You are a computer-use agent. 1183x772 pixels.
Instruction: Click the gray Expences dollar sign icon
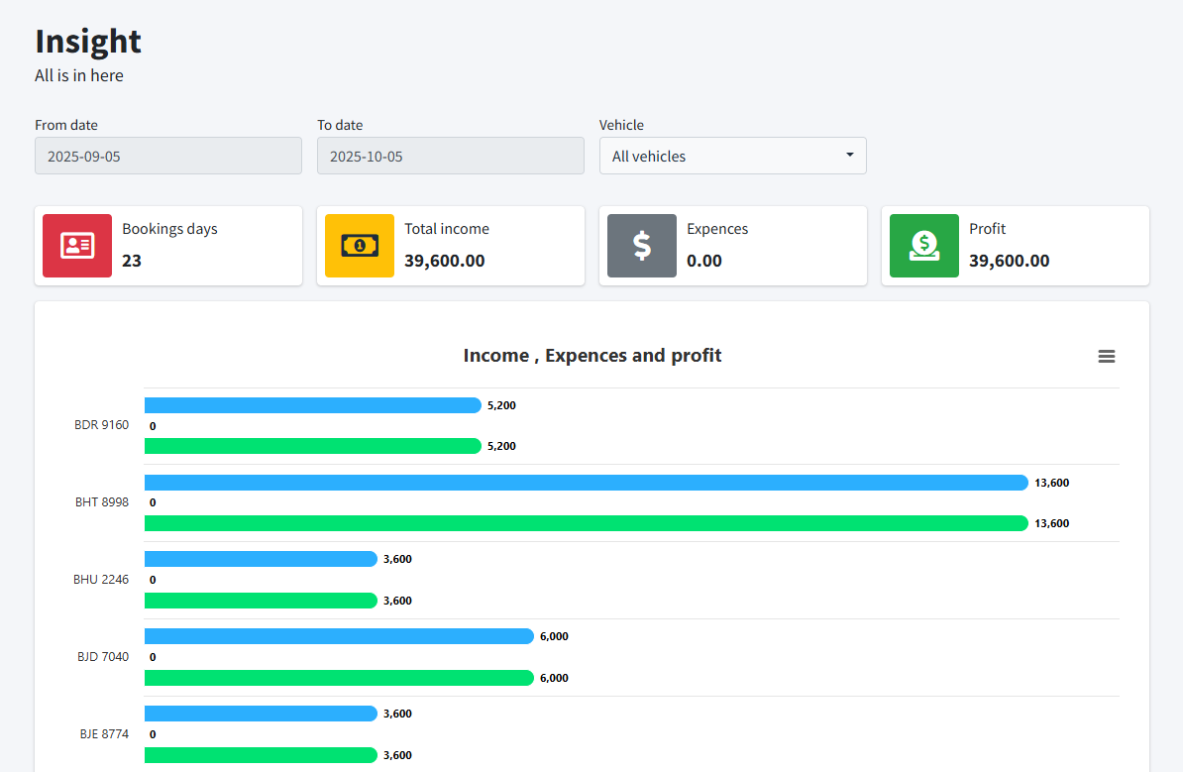[642, 246]
